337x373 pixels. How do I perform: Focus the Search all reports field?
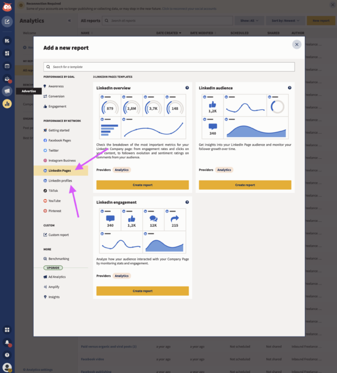(x=167, y=21)
